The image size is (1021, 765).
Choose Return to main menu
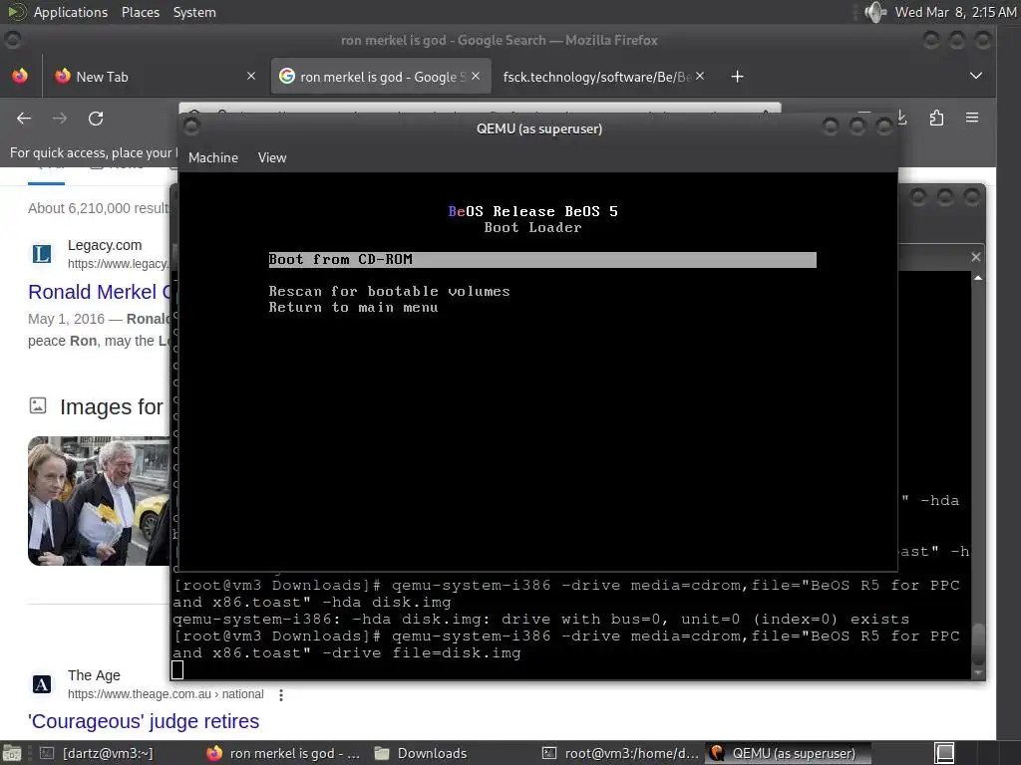[x=353, y=307]
